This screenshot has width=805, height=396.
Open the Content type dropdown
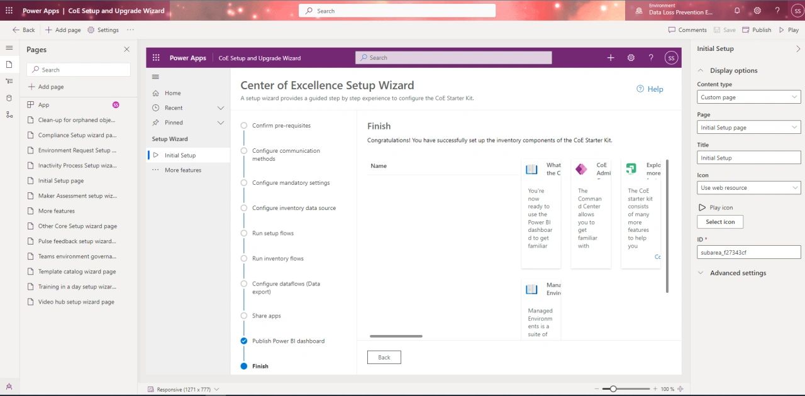pos(748,97)
